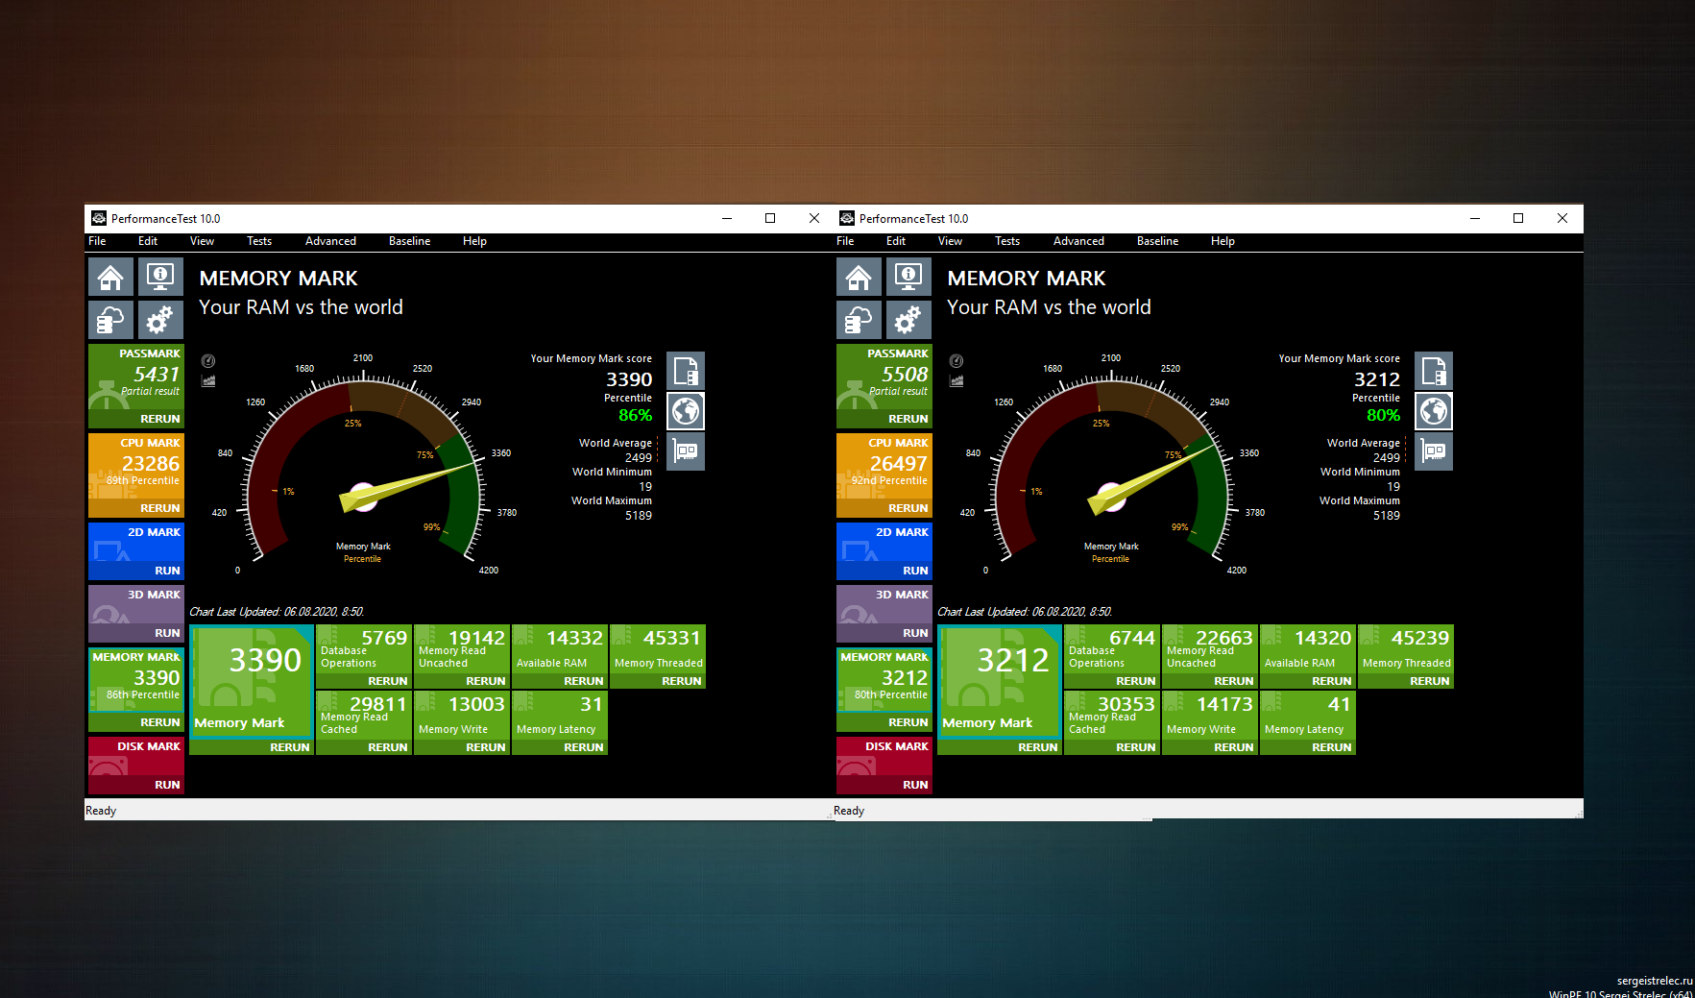Rerun Memory Threaded 45239 test
This screenshot has width=1695, height=998.
point(1430,681)
